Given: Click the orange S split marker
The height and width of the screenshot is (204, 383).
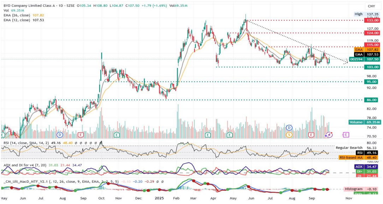Looking at the screenshot, I should click(x=289, y=135).
